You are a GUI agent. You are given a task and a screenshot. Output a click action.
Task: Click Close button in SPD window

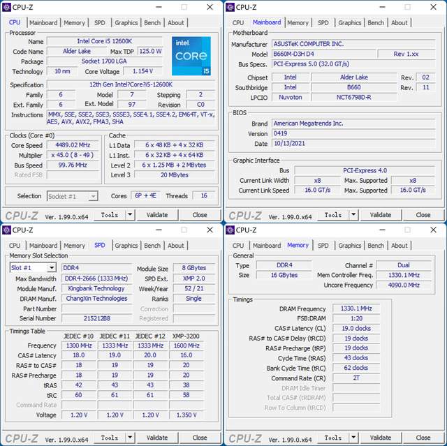click(200, 438)
